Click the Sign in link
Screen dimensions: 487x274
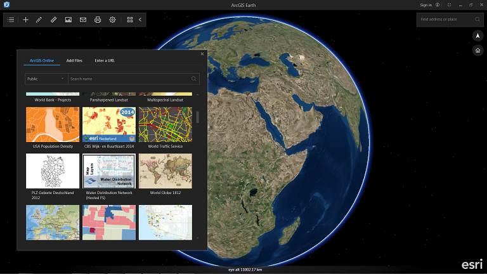point(426,5)
